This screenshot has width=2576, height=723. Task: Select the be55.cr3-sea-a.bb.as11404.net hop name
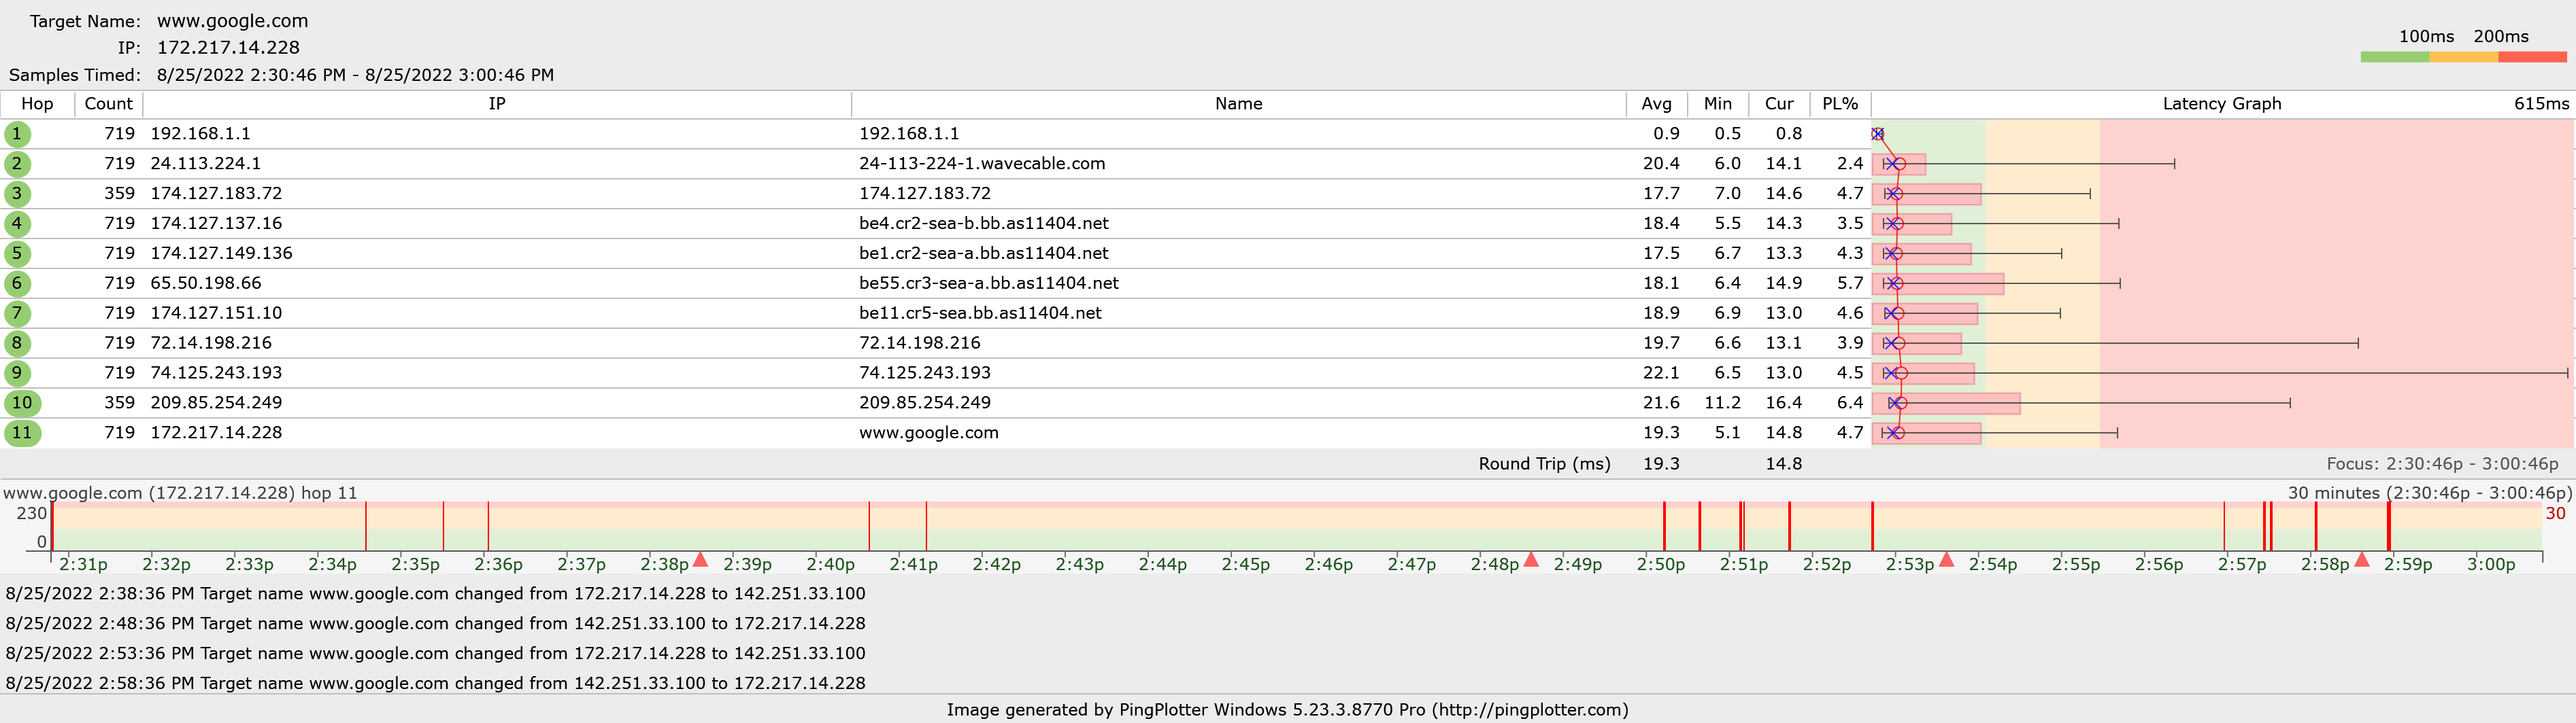(988, 283)
